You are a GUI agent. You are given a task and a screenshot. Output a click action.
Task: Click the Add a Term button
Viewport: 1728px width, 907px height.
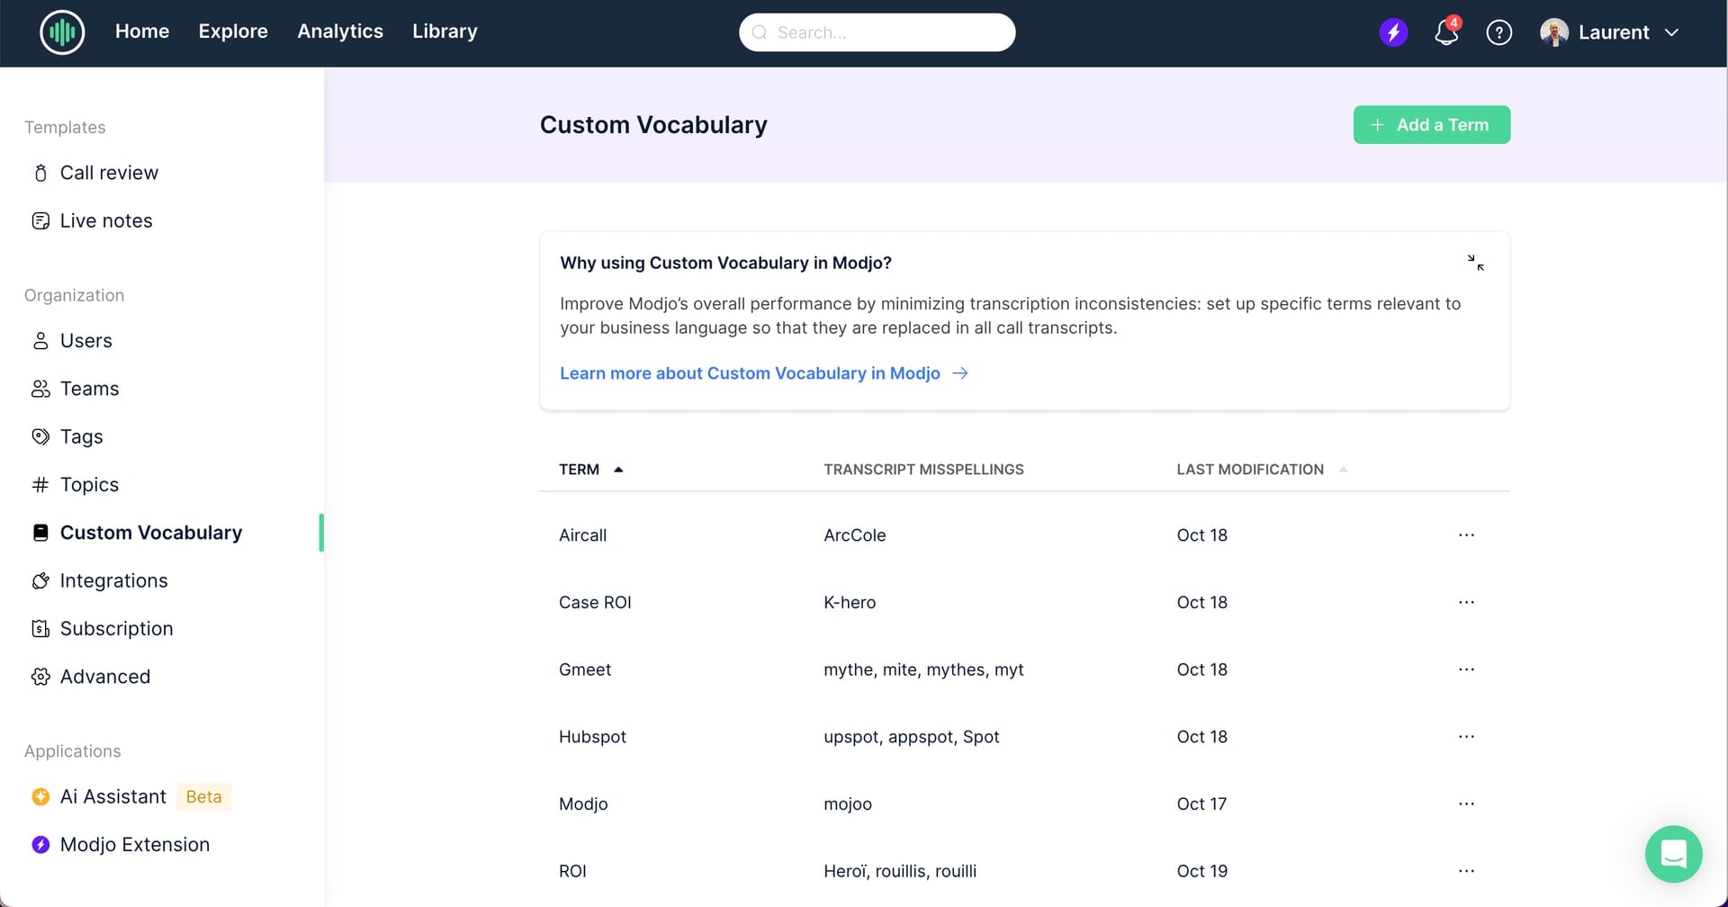tap(1431, 125)
